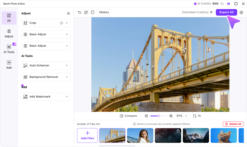Click the Add Watermark icon

point(25,96)
